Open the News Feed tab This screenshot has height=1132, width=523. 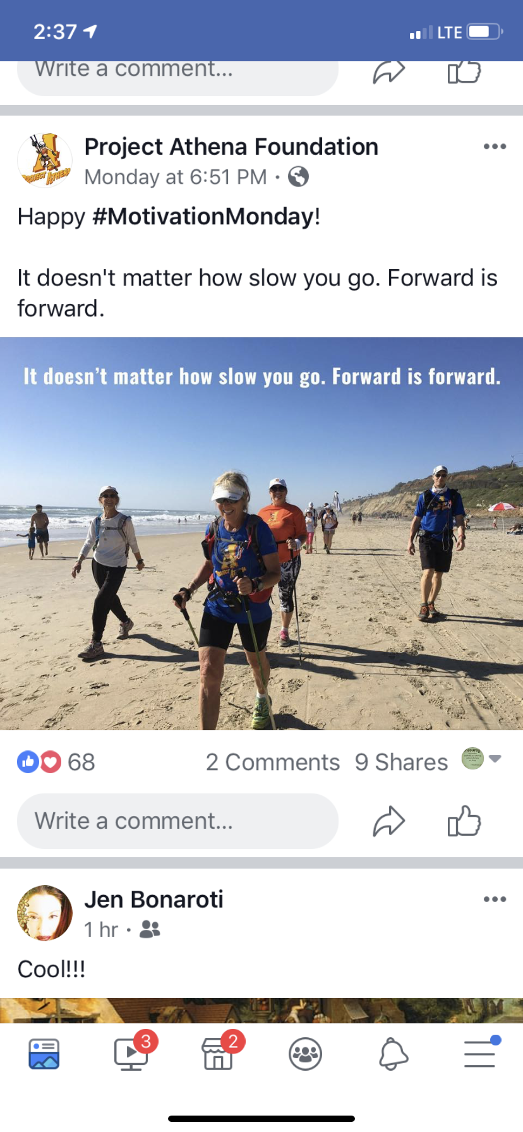(x=44, y=1054)
